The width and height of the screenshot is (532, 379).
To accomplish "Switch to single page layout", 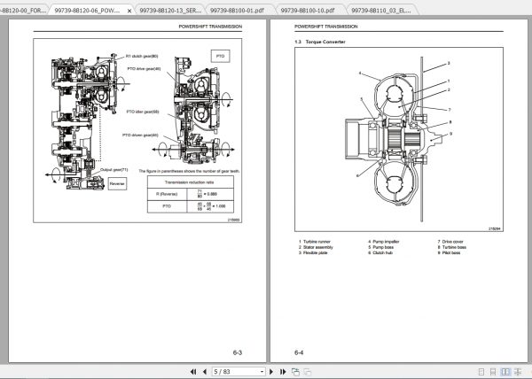I will point(481,372).
